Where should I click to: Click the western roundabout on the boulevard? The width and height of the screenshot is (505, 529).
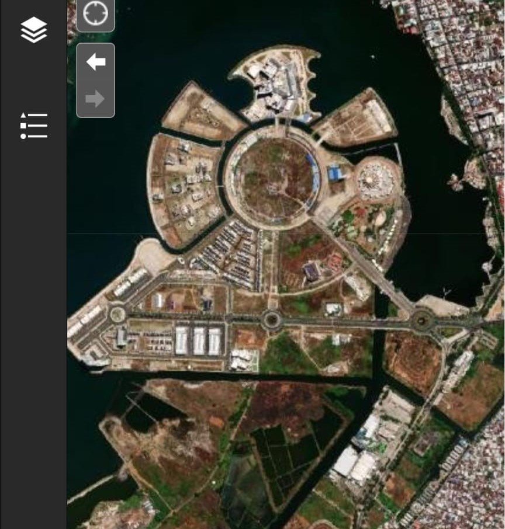(x=117, y=314)
